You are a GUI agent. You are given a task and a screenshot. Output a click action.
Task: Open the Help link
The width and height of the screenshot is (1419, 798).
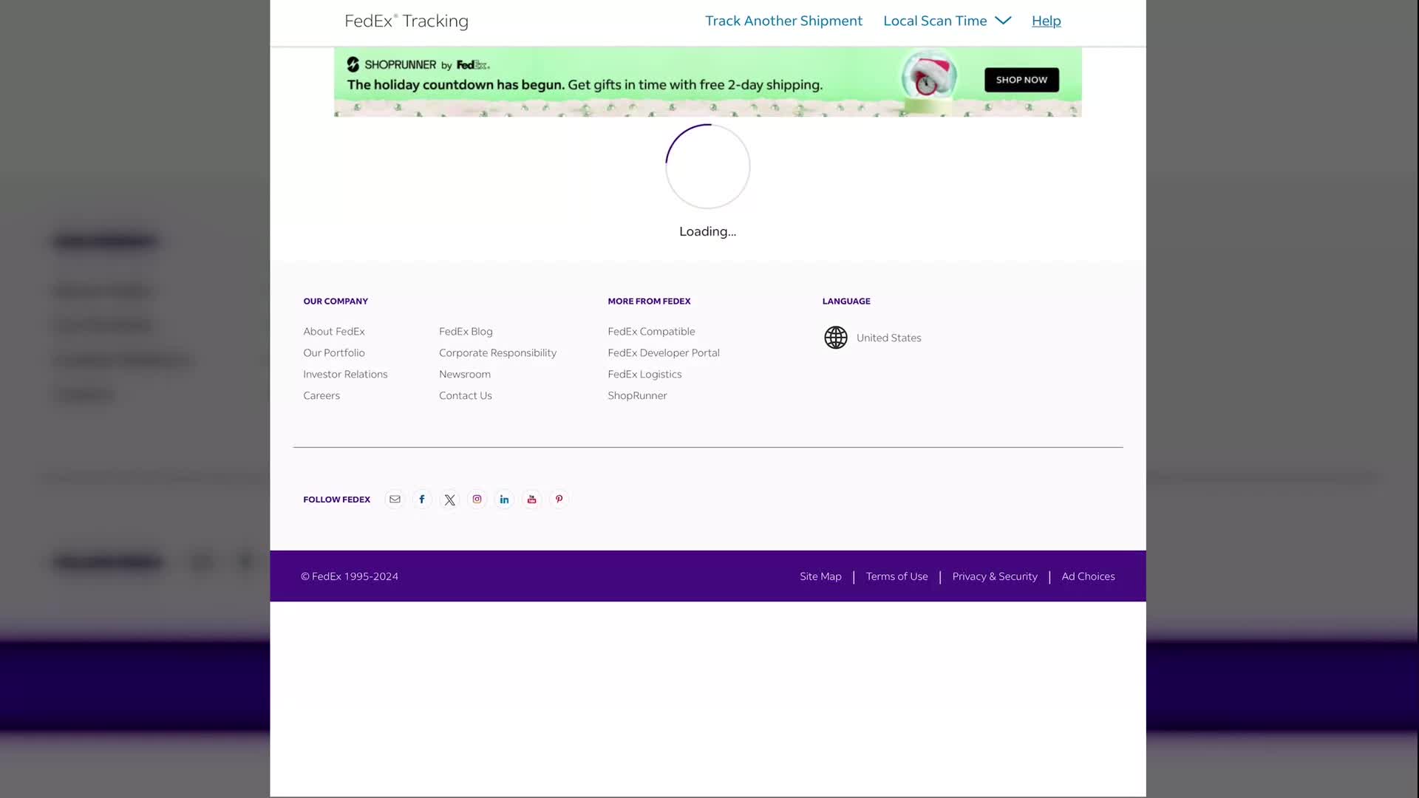click(x=1046, y=21)
